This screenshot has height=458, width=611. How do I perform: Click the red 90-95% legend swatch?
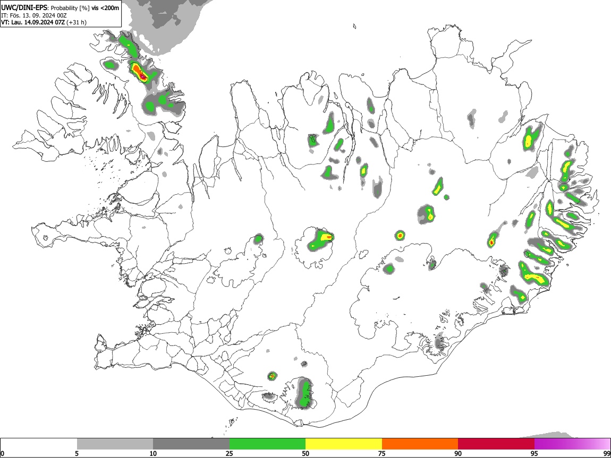click(496, 444)
